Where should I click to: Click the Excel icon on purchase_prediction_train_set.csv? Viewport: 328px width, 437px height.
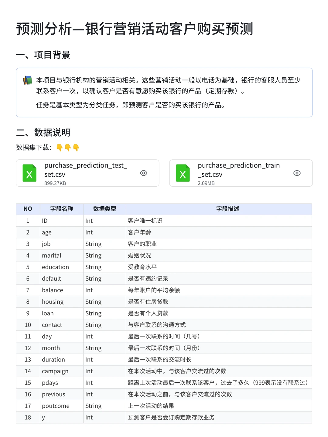point(183,173)
